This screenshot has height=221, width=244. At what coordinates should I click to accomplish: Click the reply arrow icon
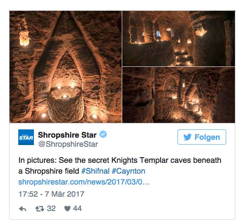(x=23, y=209)
